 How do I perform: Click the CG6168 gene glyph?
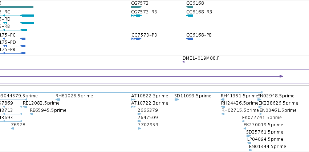[x=190, y=7]
